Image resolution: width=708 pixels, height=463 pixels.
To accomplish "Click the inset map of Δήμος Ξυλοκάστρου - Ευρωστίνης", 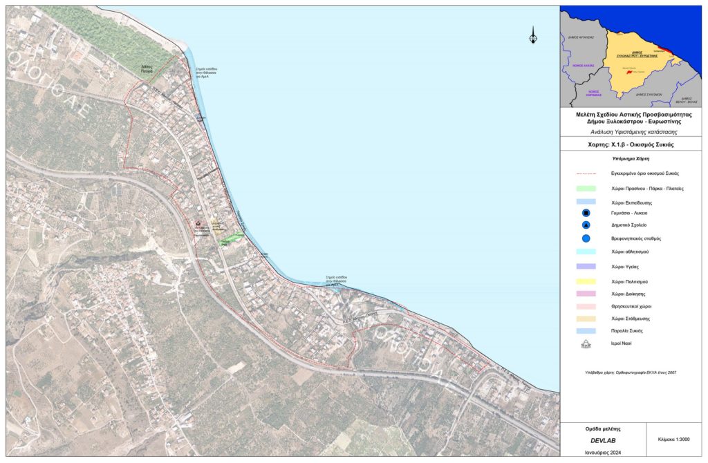I will tap(630, 56).
